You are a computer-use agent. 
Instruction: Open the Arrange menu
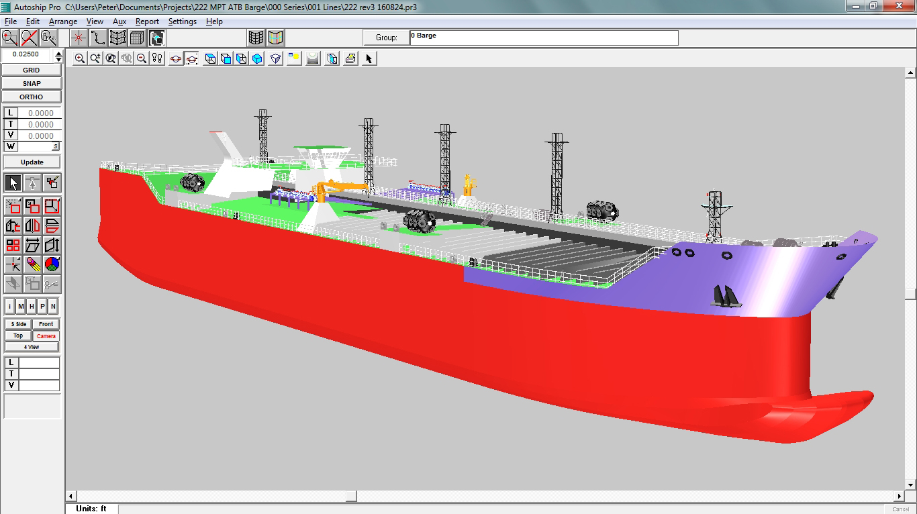click(x=63, y=21)
